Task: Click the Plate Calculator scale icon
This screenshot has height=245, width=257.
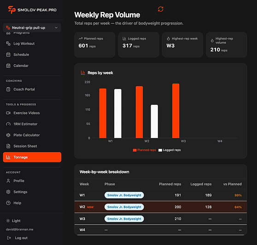Action: coord(8,135)
